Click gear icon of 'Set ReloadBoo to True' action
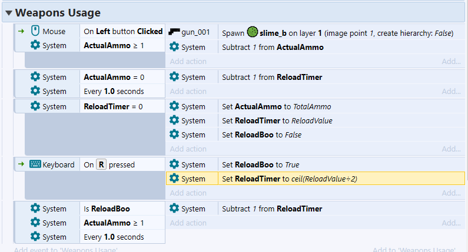Viewport: 468px width, 252px height. 174,164
